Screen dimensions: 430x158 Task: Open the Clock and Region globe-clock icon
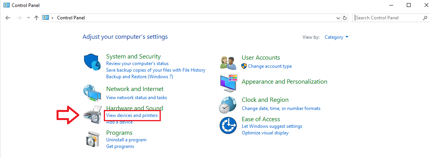point(228,105)
